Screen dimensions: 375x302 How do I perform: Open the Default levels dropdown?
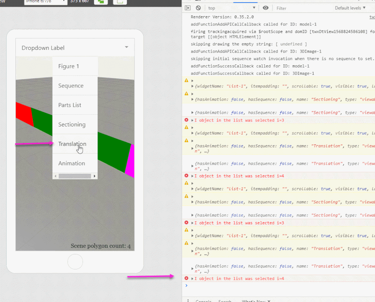(x=350, y=8)
